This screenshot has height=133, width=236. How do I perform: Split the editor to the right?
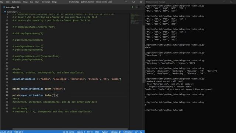[x=137, y=7]
